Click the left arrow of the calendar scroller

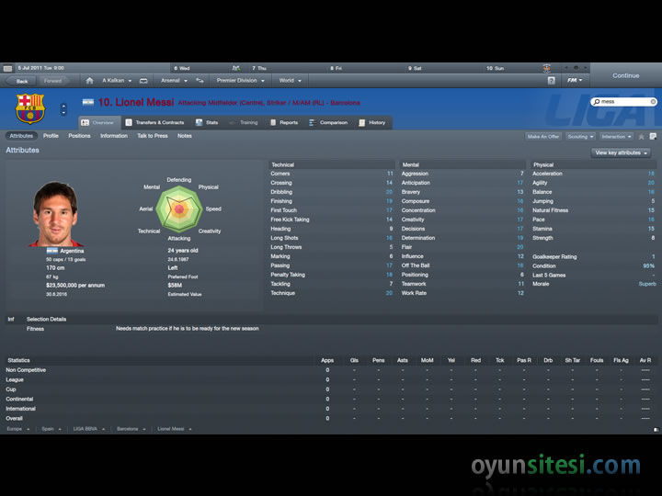click(566, 68)
